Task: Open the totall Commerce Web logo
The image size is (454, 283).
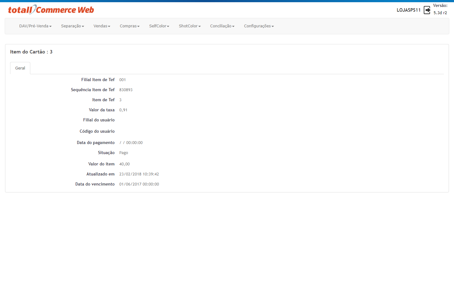Action: pyautogui.click(x=51, y=10)
